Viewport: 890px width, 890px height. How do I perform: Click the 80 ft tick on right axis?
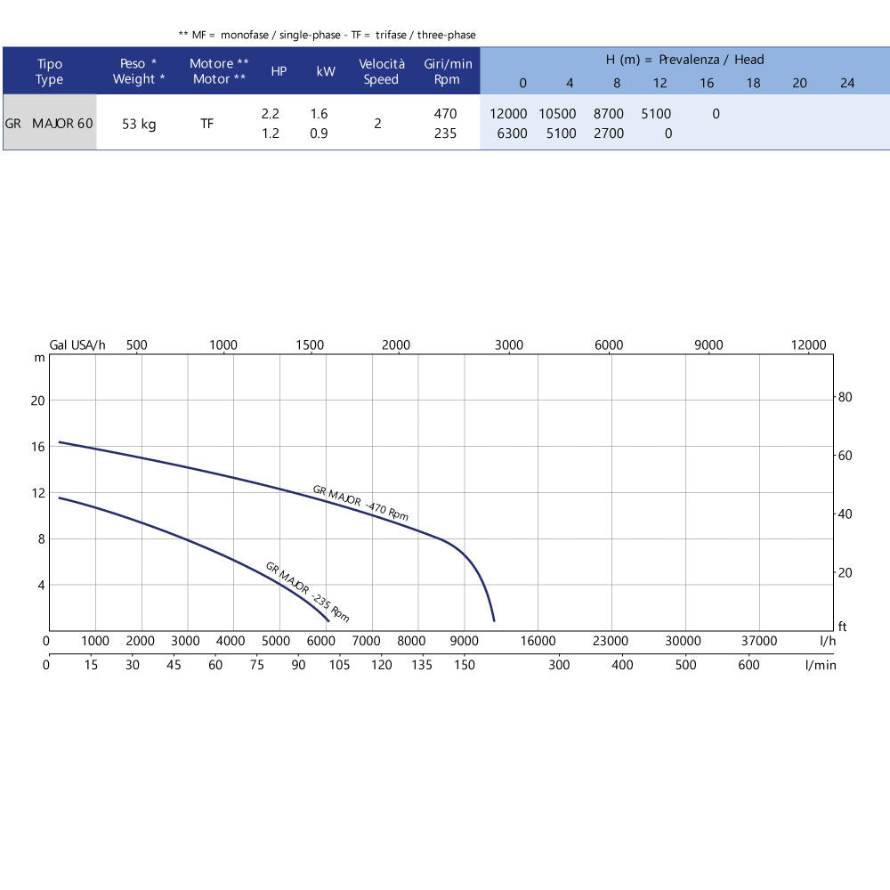[x=845, y=397]
